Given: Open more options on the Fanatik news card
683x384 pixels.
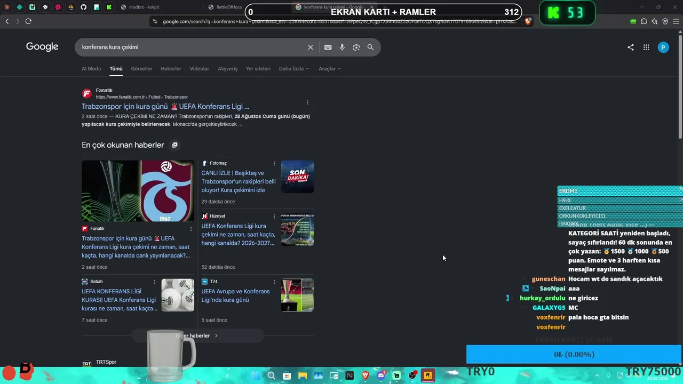Looking at the screenshot, I should click(x=191, y=229).
